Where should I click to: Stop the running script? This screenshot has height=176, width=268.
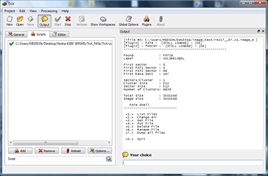[x=68, y=21]
